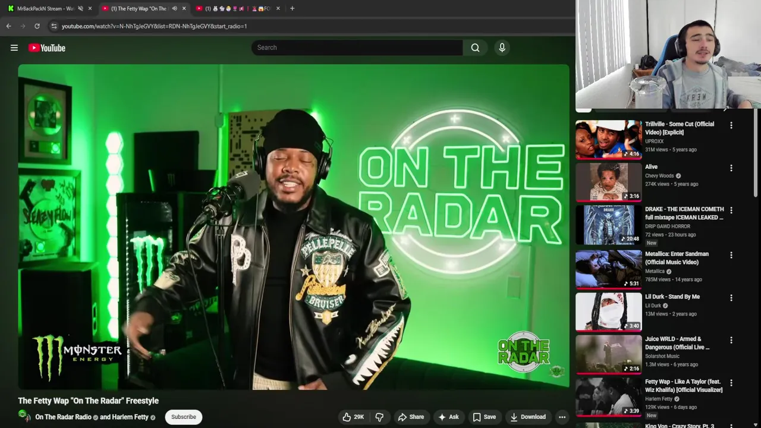Open Lil Durk Stand By Me thumbnail
The width and height of the screenshot is (761, 428).
pos(609,311)
